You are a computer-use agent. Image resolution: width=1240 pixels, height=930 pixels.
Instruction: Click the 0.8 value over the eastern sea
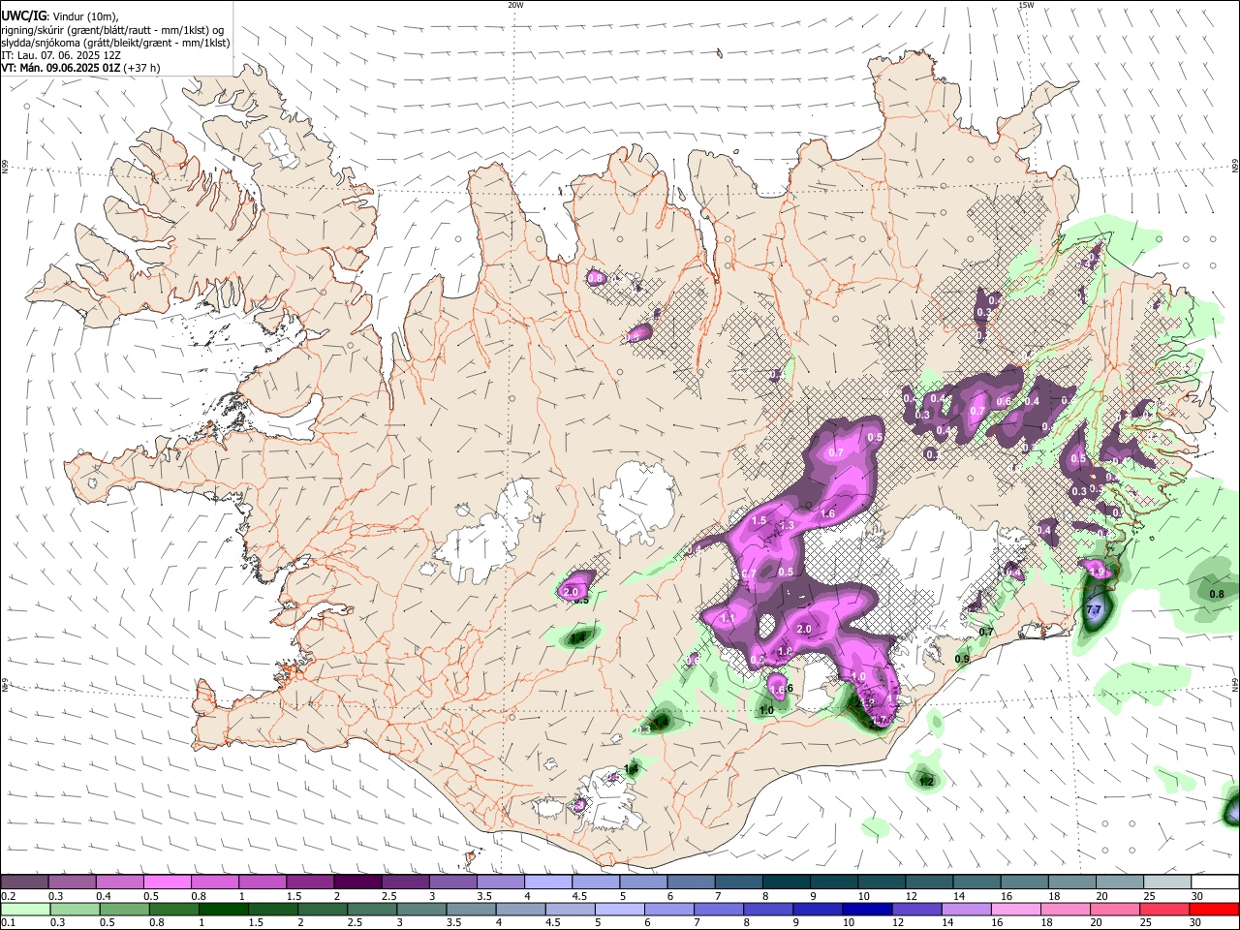(1218, 594)
